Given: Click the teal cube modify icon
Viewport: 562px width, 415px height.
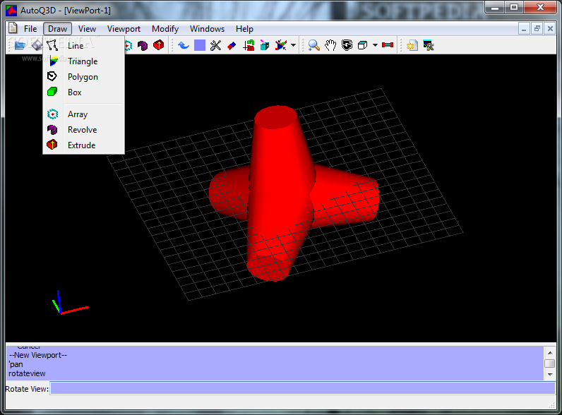Looking at the screenshot, I should click(265, 45).
